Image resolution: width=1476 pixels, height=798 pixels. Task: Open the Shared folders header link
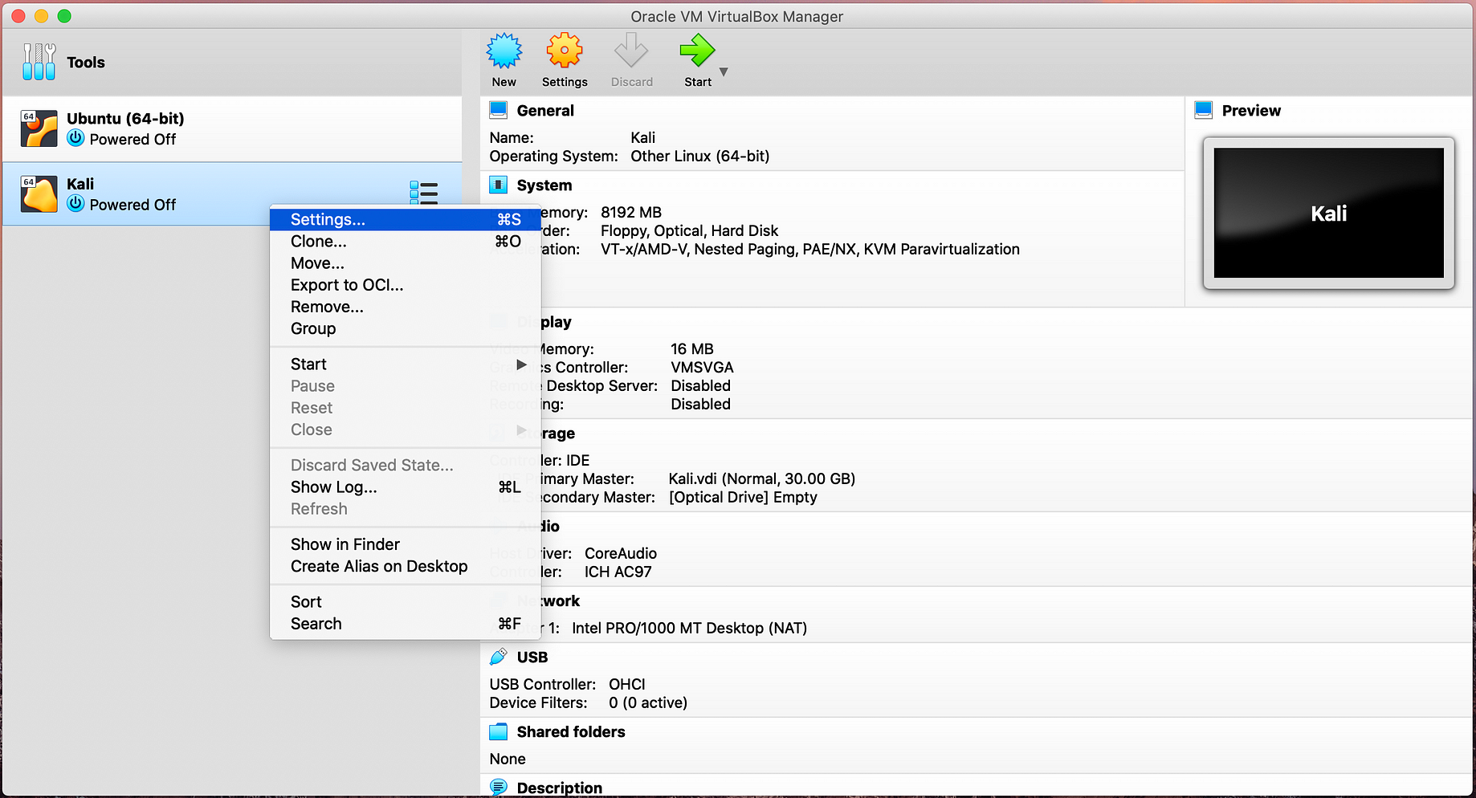[x=571, y=732]
